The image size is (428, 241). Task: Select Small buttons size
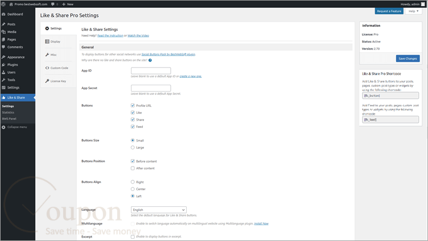[x=133, y=140]
